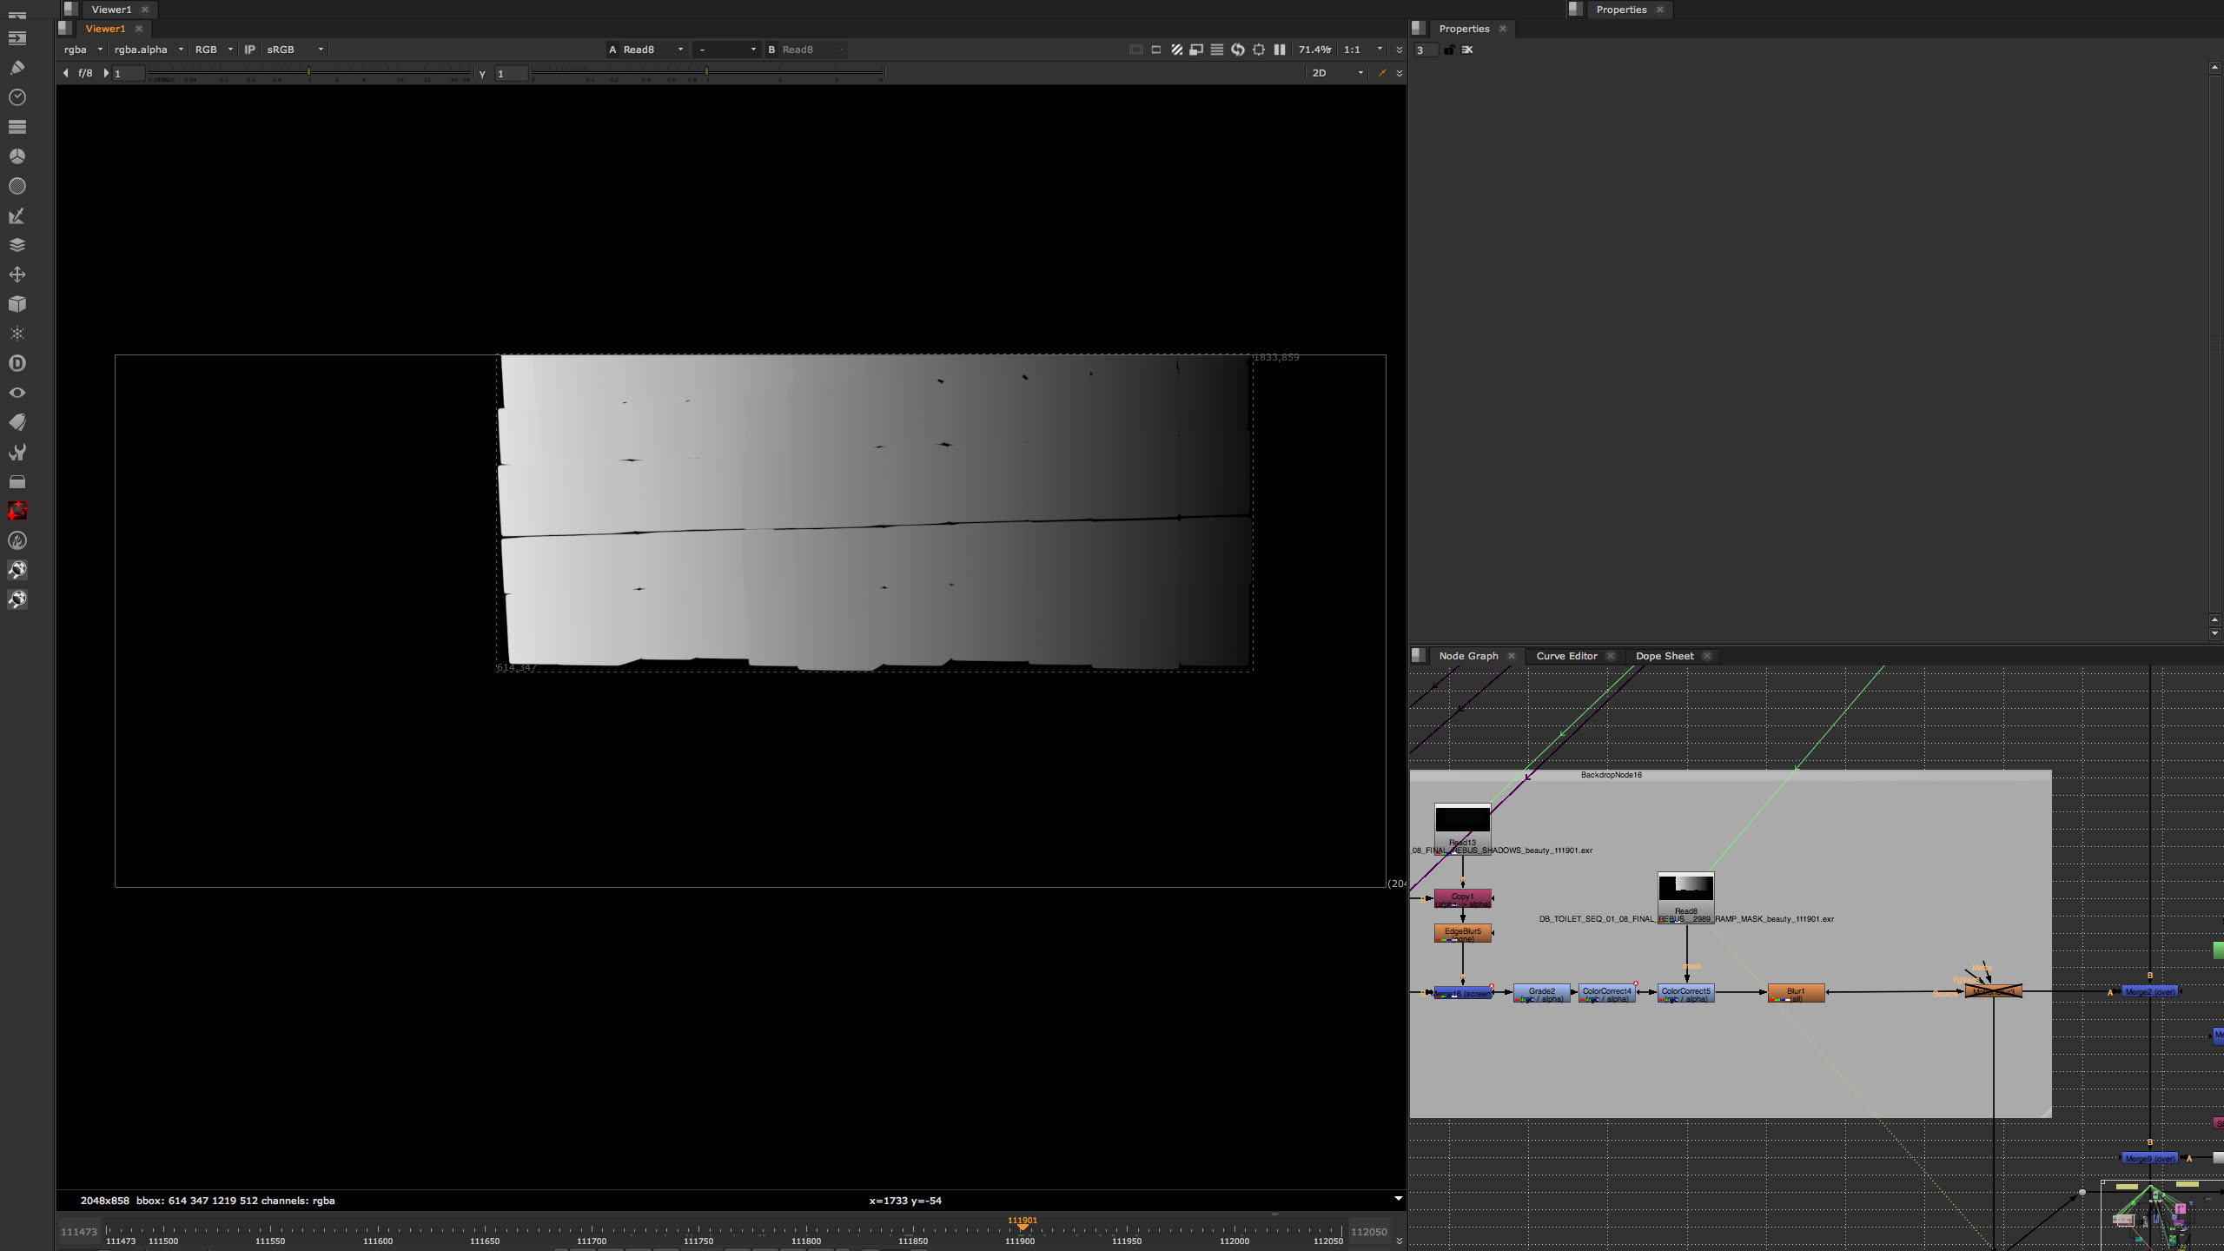2224x1251 pixels.
Task: Toggle the format guide rectangle button
Action: (x=1156, y=50)
